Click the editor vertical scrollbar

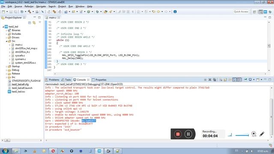269,46
